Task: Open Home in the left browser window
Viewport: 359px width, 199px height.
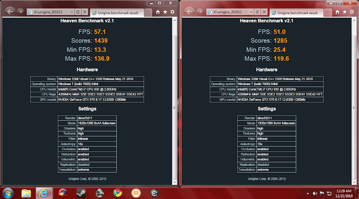Action: pos(158,12)
